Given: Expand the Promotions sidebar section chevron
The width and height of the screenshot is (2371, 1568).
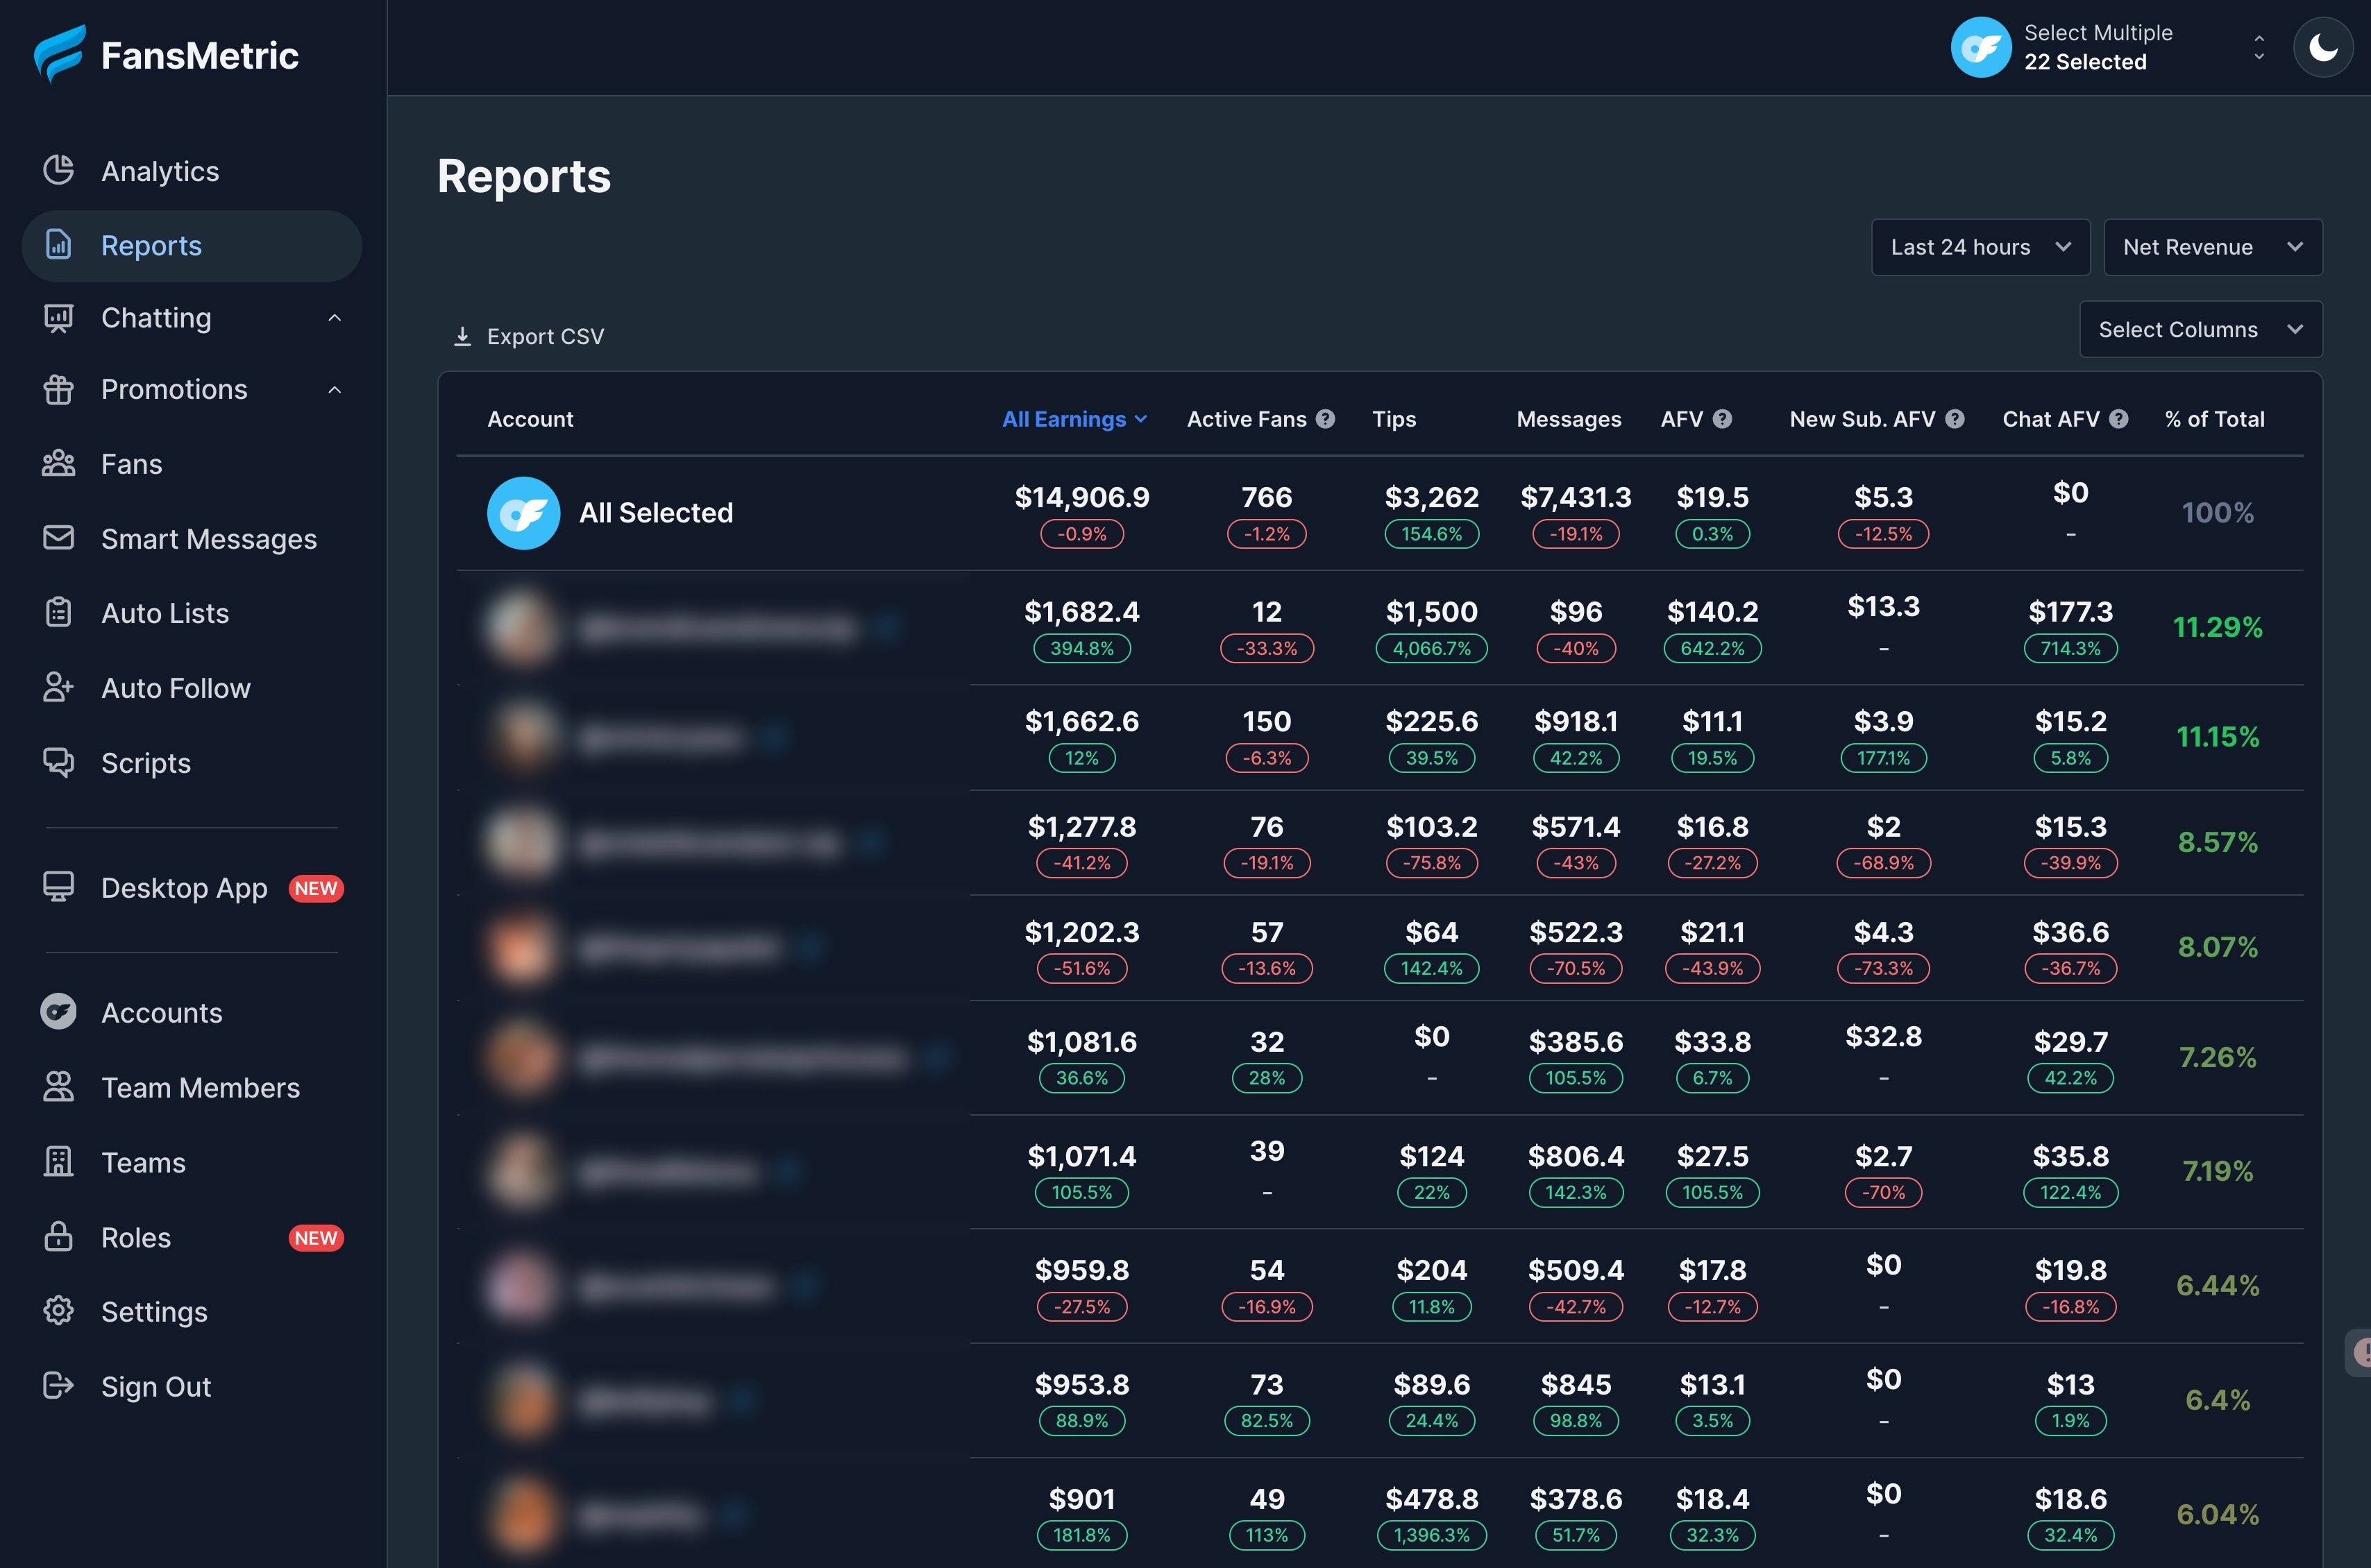Looking at the screenshot, I should (x=335, y=389).
